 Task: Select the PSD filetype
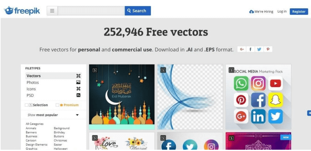(53, 95)
